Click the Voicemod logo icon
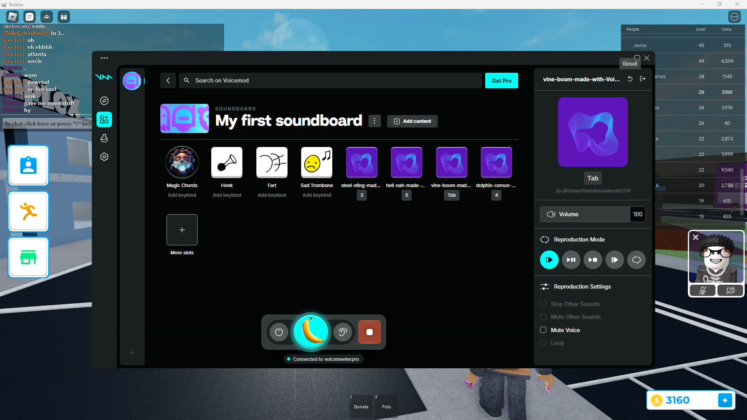Image resolution: width=747 pixels, height=420 pixels. 104,77
